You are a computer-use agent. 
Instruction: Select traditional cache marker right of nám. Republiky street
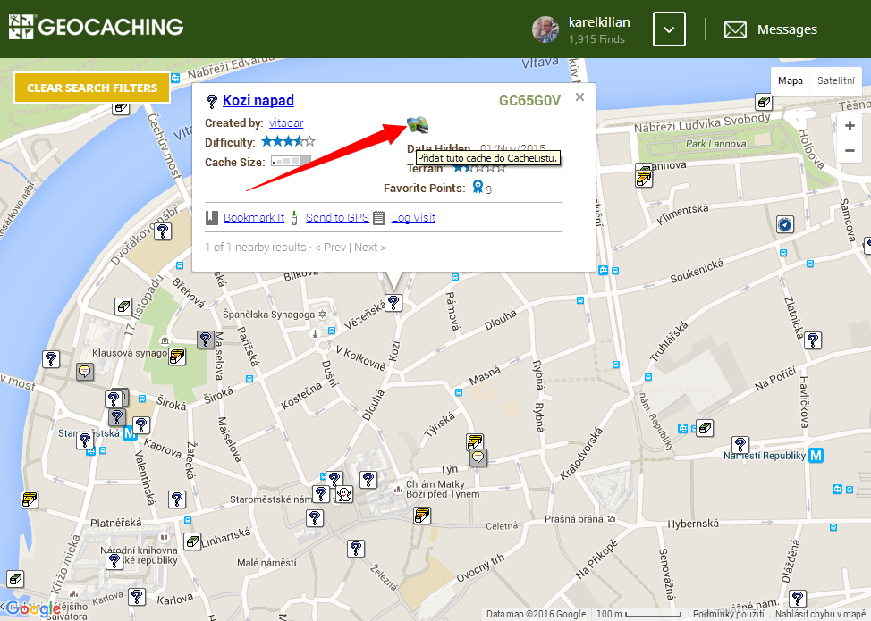point(705,428)
